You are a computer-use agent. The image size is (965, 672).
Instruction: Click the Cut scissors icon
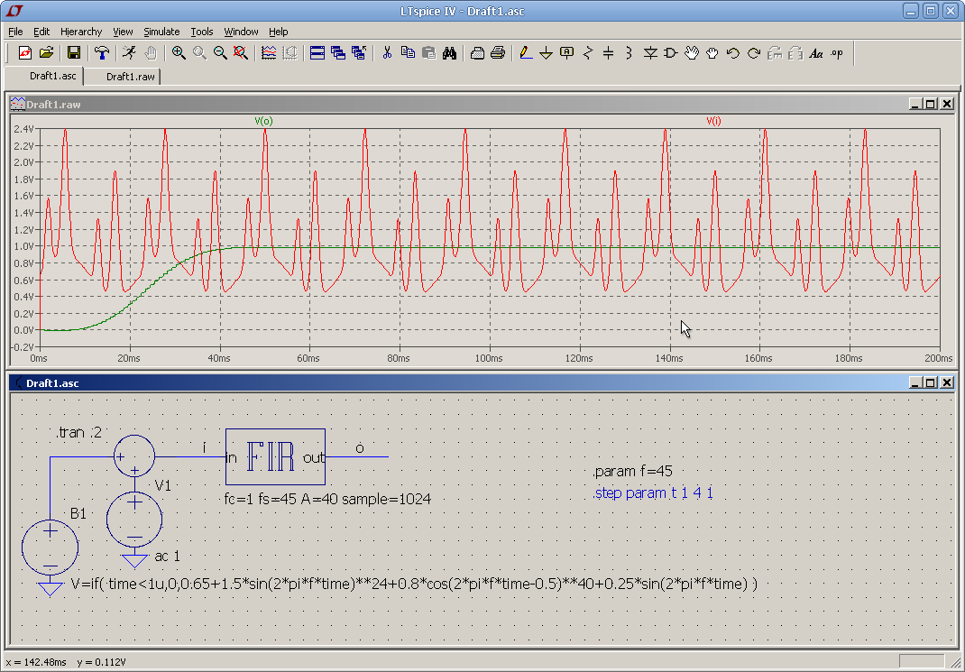[387, 53]
